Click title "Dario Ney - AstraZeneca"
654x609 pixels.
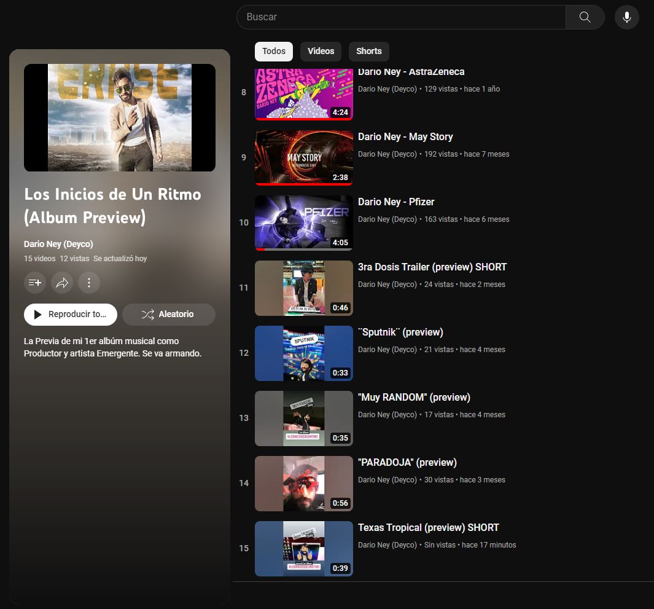tap(411, 73)
